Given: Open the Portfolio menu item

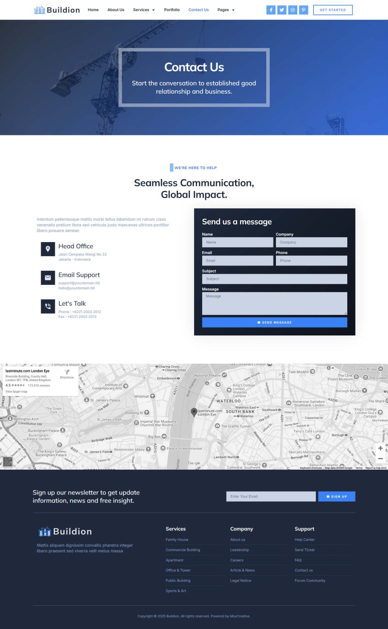Looking at the screenshot, I should [172, 10].
